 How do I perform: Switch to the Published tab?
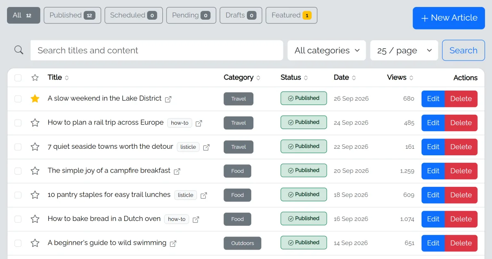click(x=72, y=15)
